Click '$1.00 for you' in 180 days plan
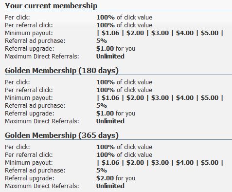This screenshot has height=192, width=232. point(116,114)
